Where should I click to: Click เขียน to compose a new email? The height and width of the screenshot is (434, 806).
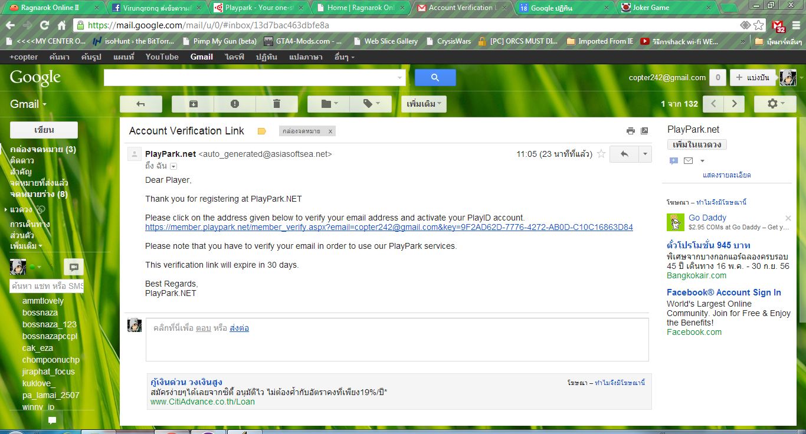[x=44, y=130]
